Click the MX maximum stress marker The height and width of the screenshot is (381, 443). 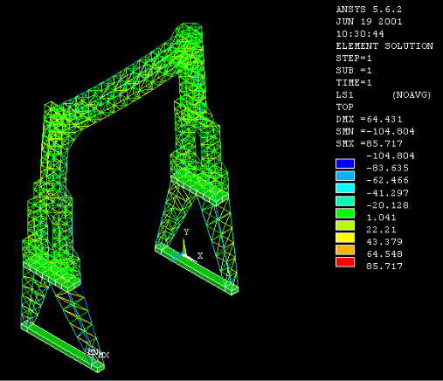pyautogui.click(x=104, y=355)
